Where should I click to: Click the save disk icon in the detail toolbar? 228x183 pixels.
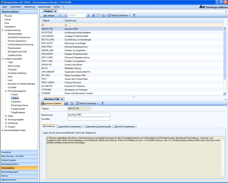(66, 103)
